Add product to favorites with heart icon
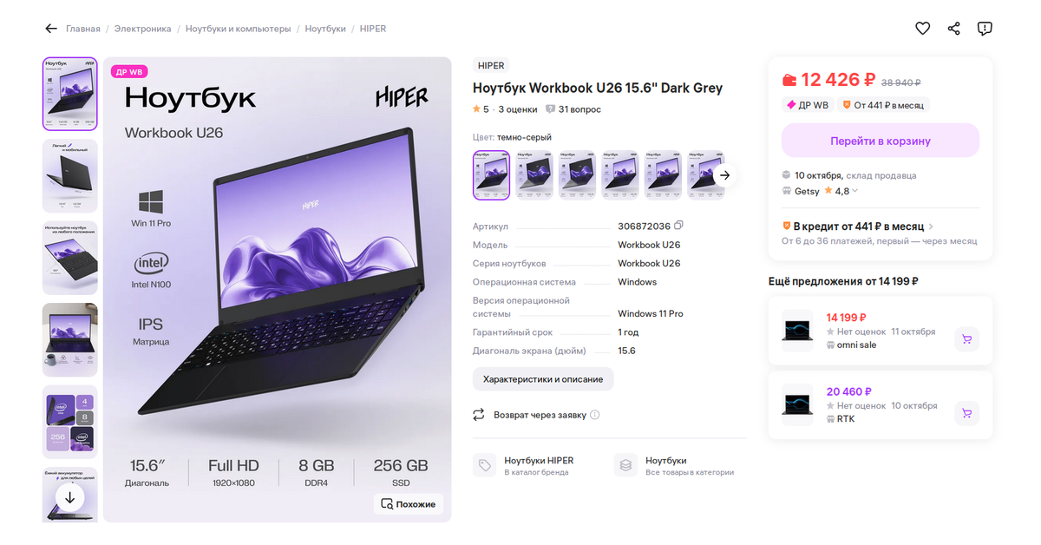Image resolution: width=1041 pixels, height=545 pixels. (922, 29)
